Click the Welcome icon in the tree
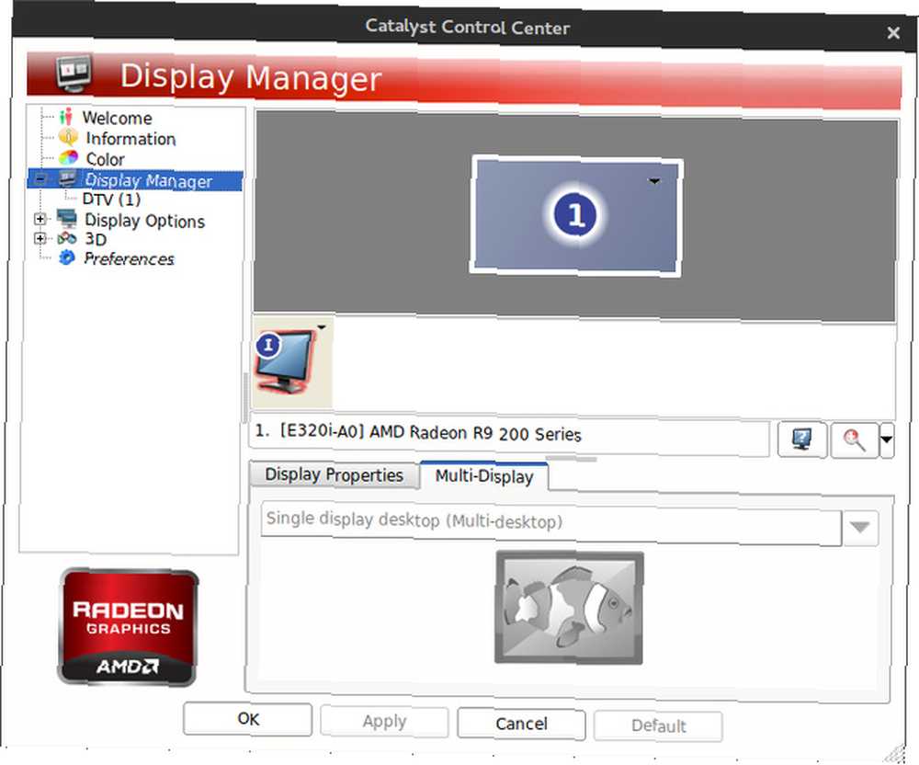The image size is (919, 765). [65, 117]
